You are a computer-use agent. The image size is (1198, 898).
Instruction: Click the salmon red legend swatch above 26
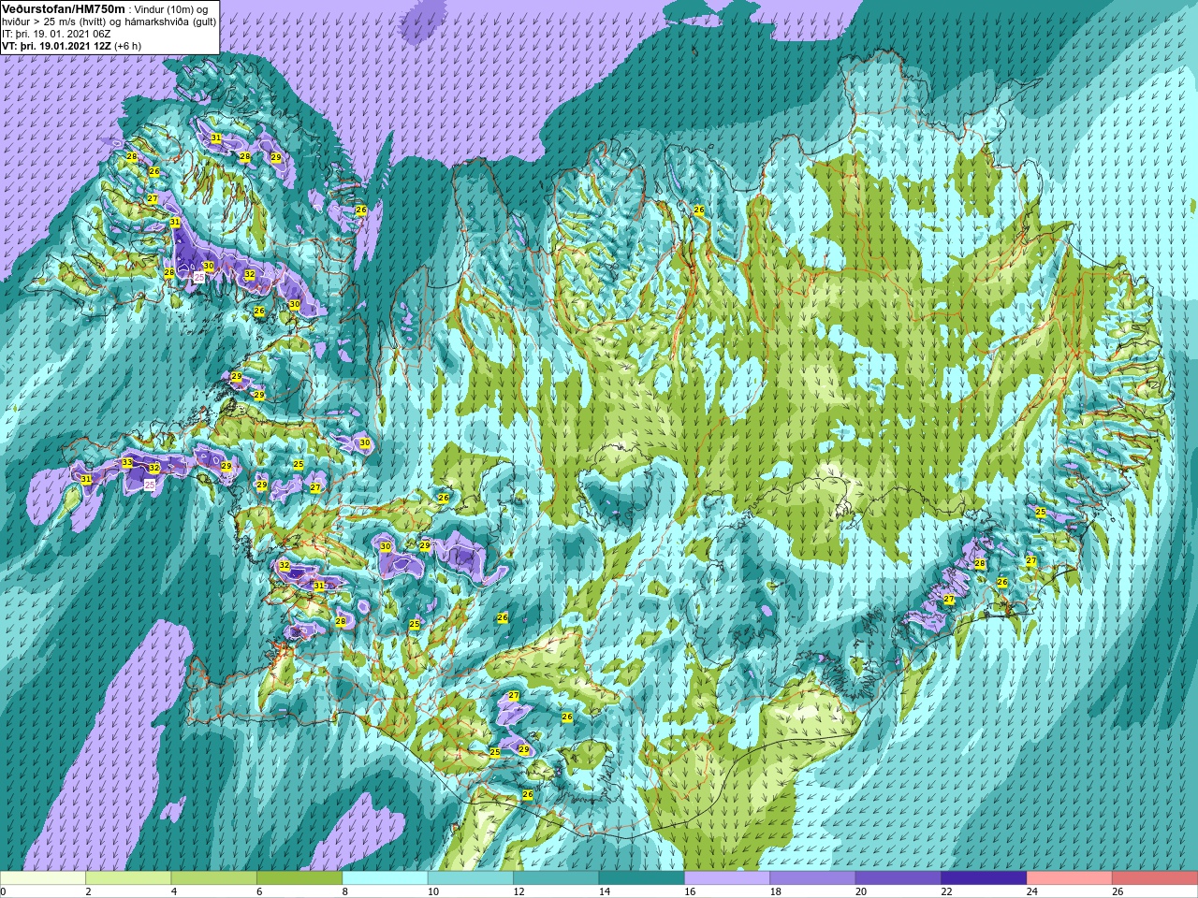coord(1155,878)
